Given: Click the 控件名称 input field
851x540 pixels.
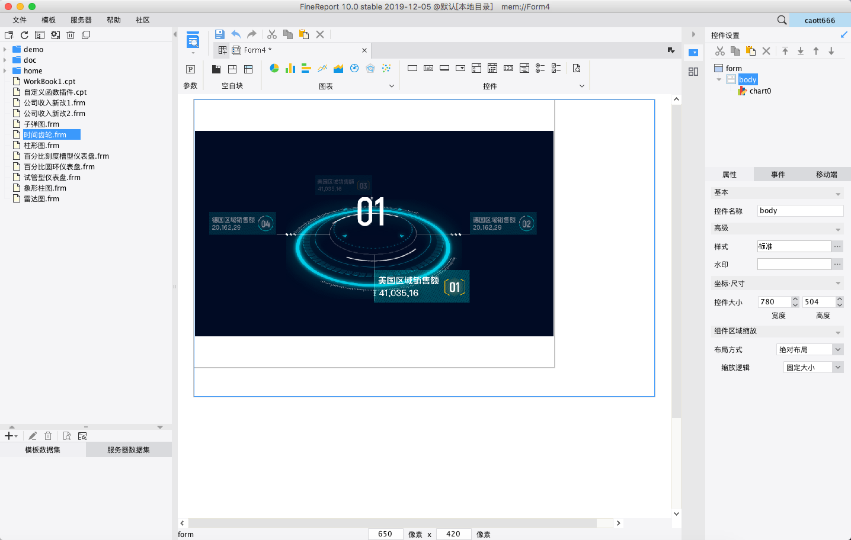Looking at the screenshot, I should click(800, 211).
